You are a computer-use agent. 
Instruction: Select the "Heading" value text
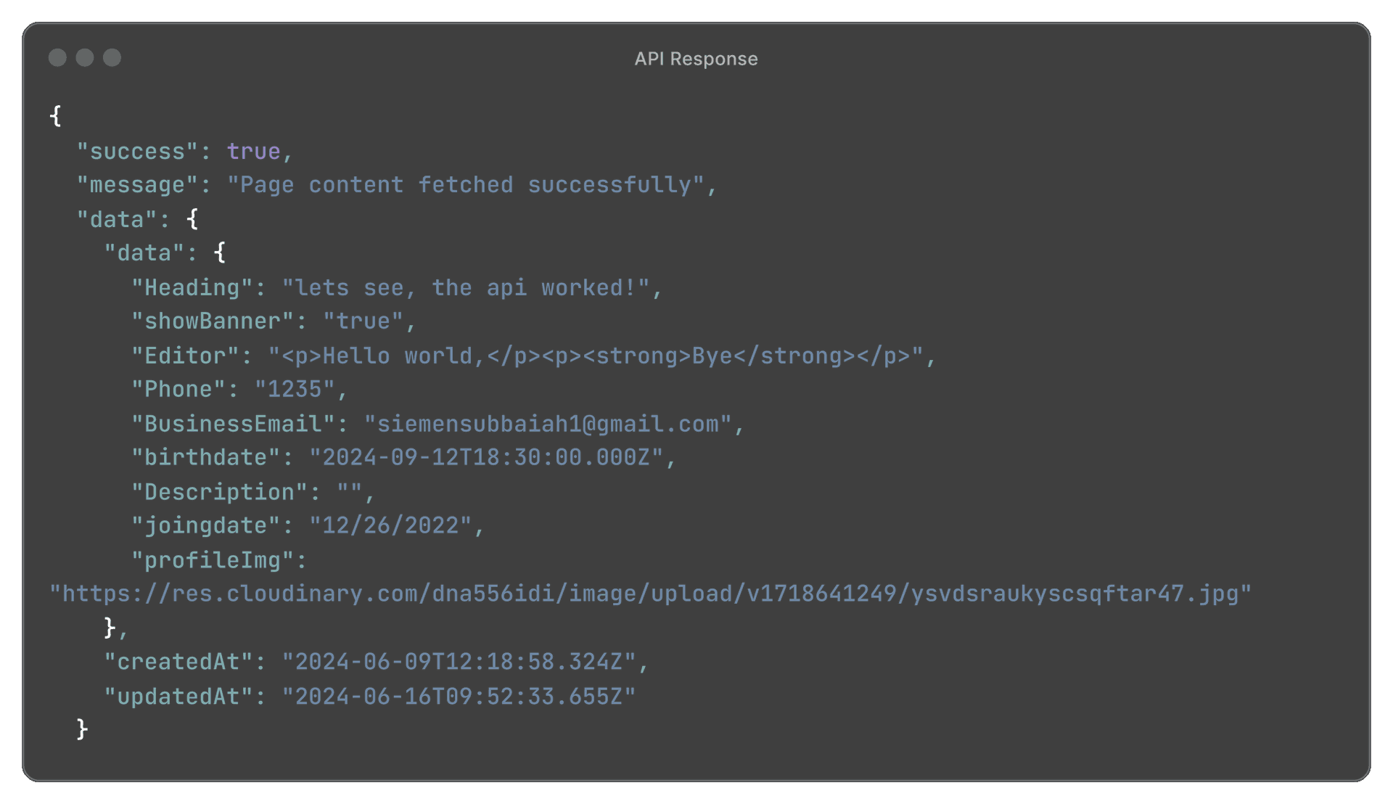(x=465, y=287)
